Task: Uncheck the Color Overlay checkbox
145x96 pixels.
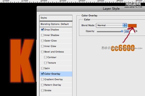Action: (x=42, y=74)
